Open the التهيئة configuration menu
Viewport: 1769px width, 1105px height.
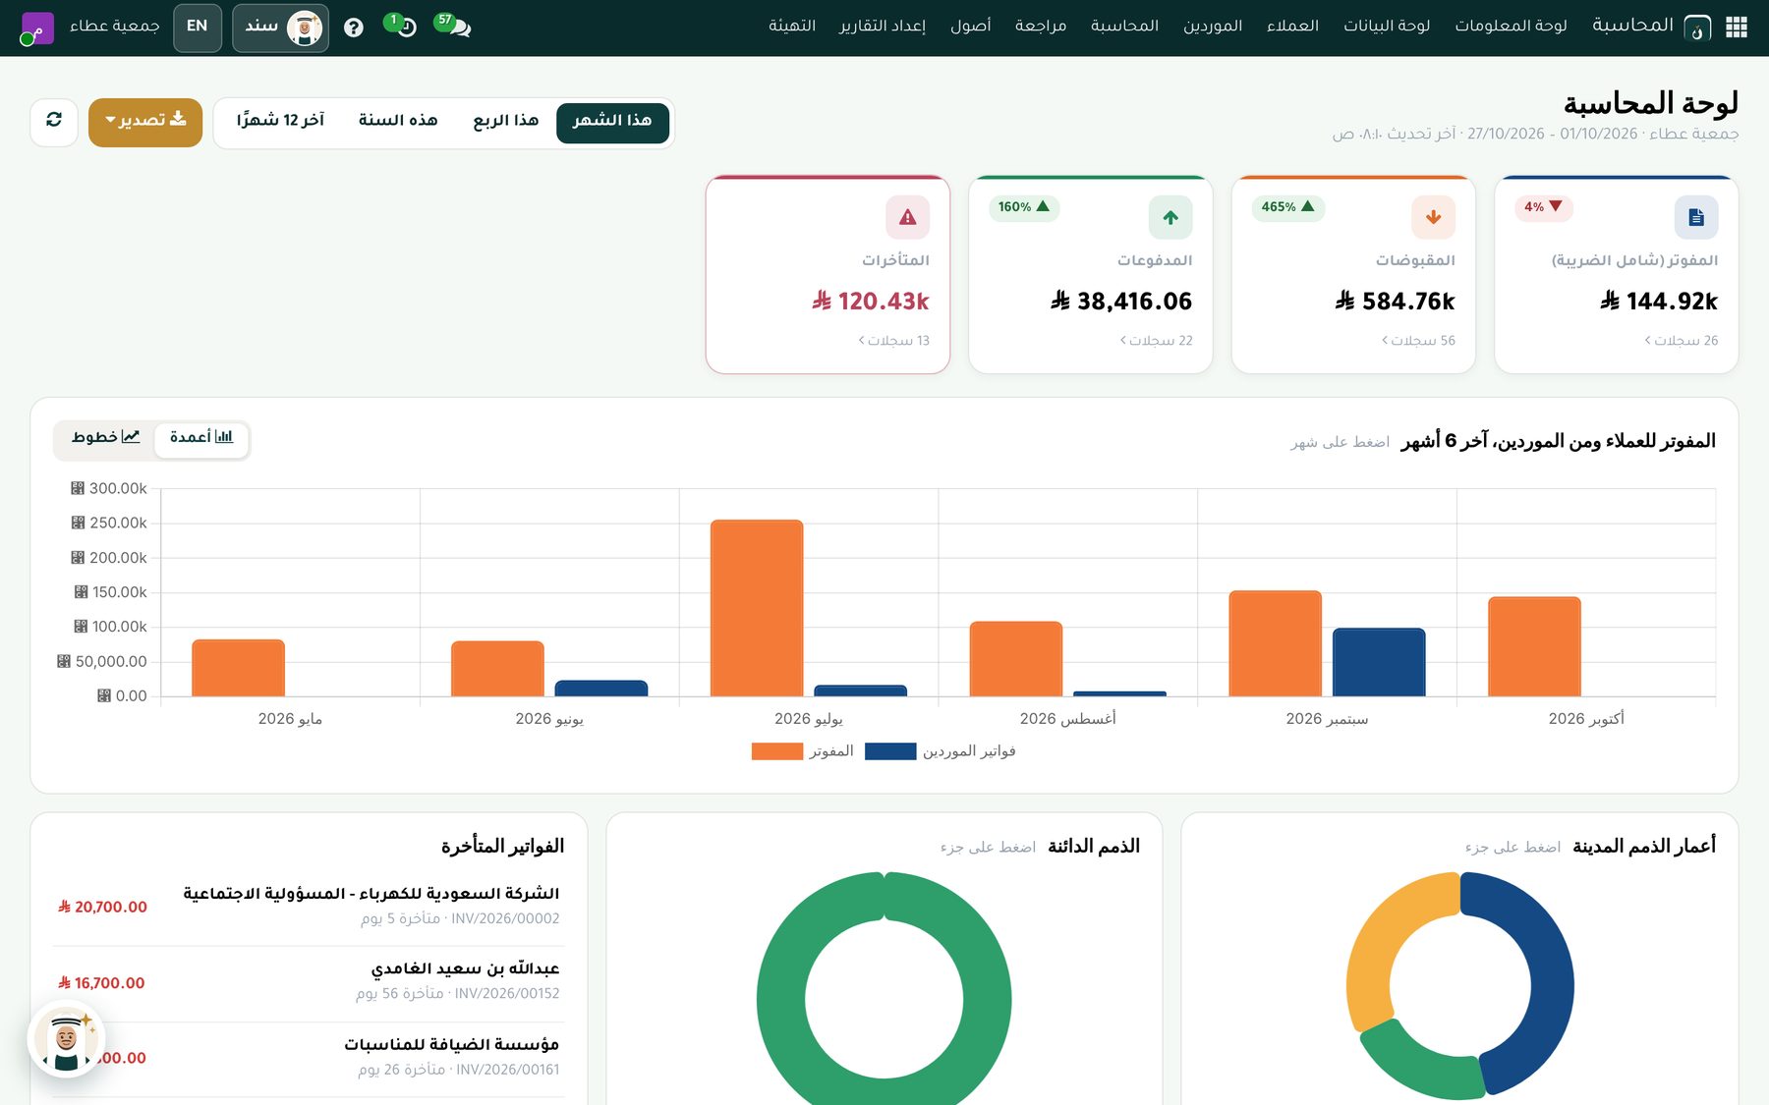792,27
